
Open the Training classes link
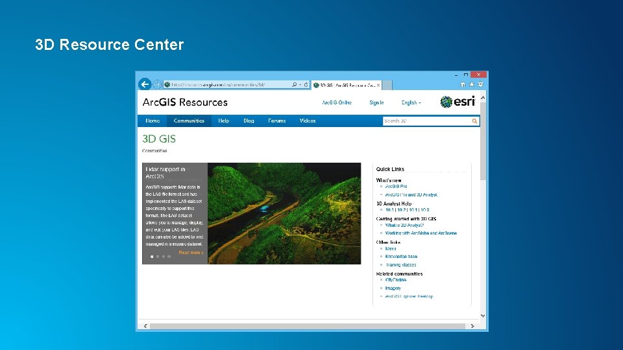400,264
